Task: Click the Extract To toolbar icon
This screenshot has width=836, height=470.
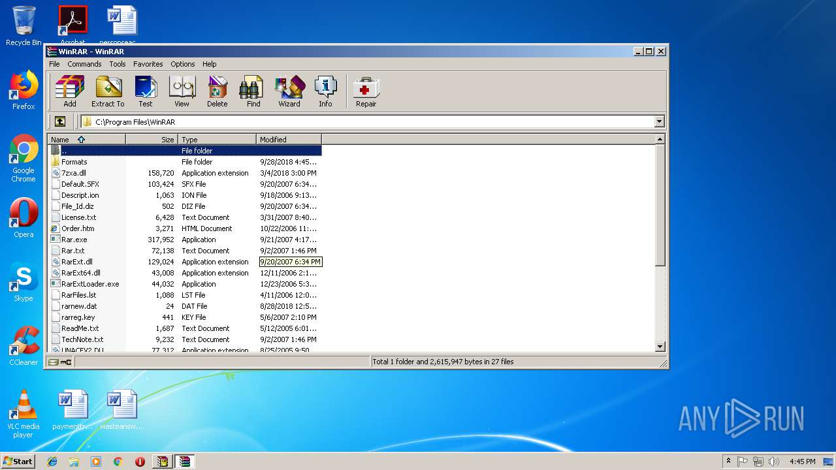Action: (108, 91)
